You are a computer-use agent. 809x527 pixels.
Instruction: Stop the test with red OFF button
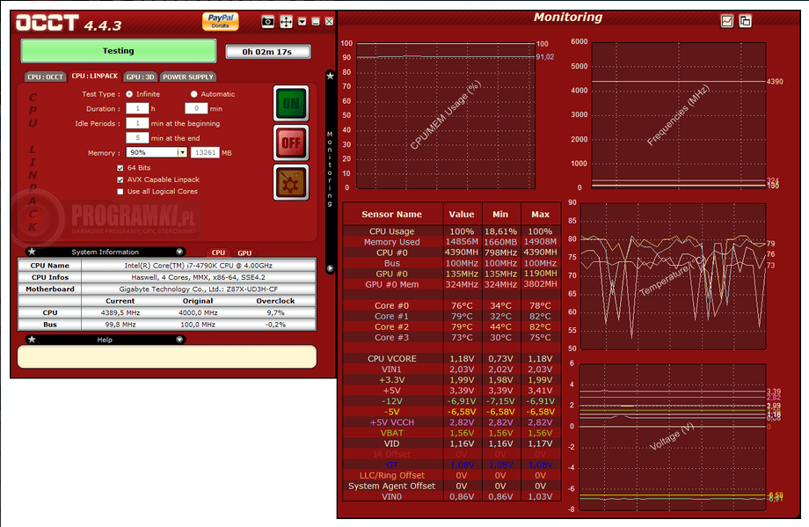pyautogui.click(x=291, y=143)
